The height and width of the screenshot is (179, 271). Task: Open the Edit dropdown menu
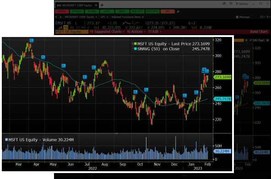(155, 32)
